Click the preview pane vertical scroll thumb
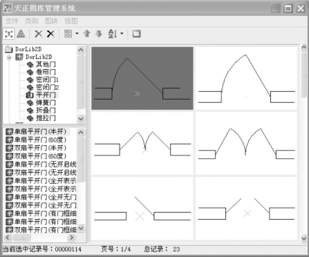Viewport: 309px width, 257px height. pos(304,75)
